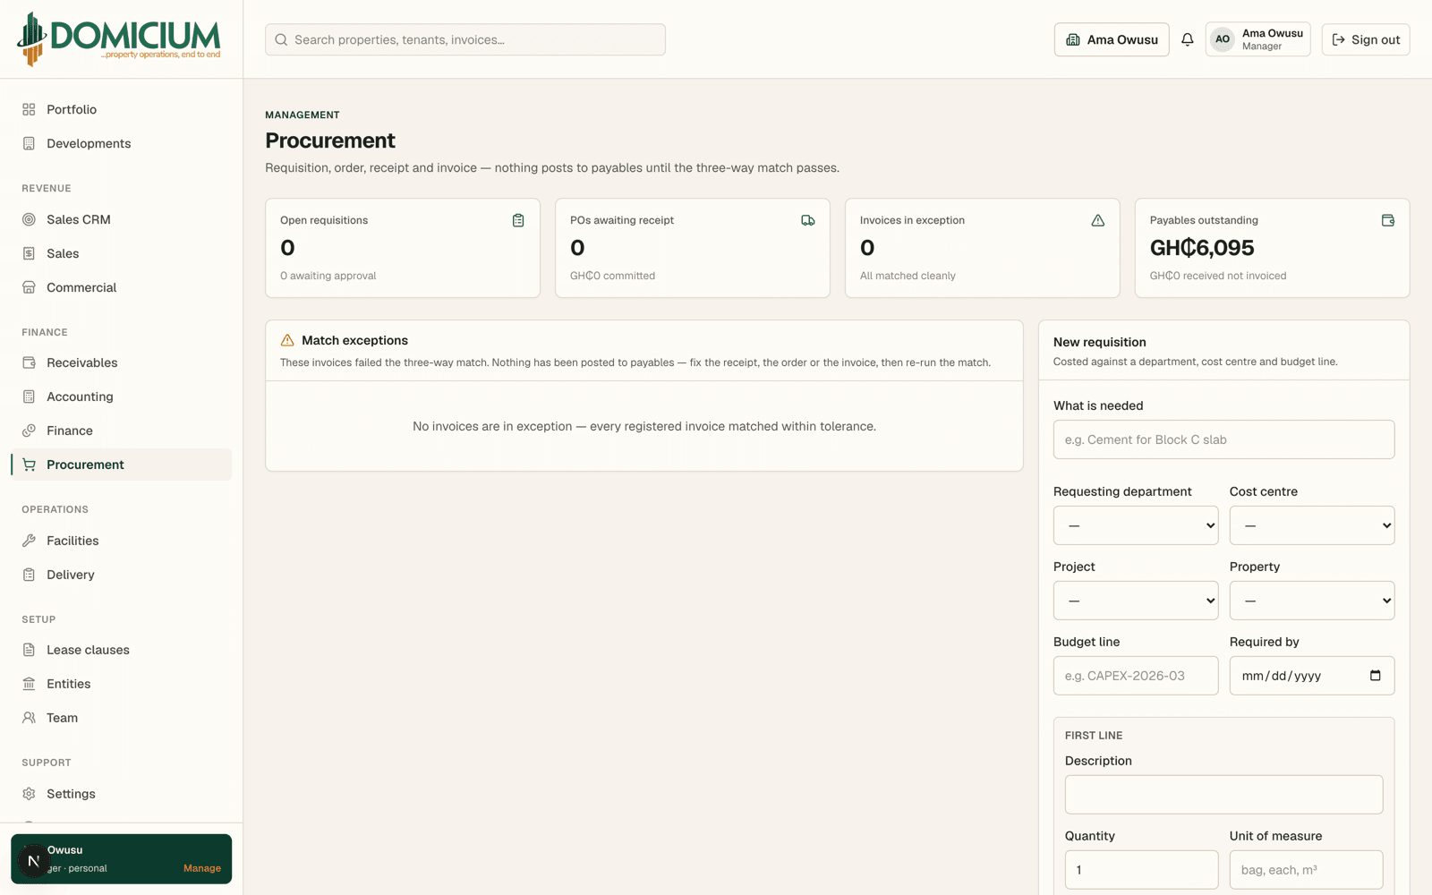Image resolution: width=1432 pixels, height=895 pixels.
Task: Click 'GH₵0 committed' text
Action: 612,276
